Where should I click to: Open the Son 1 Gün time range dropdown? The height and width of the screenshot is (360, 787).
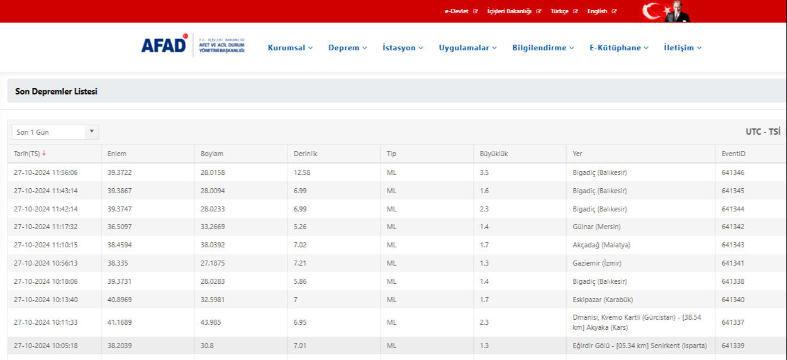click(x=55, y=132)
